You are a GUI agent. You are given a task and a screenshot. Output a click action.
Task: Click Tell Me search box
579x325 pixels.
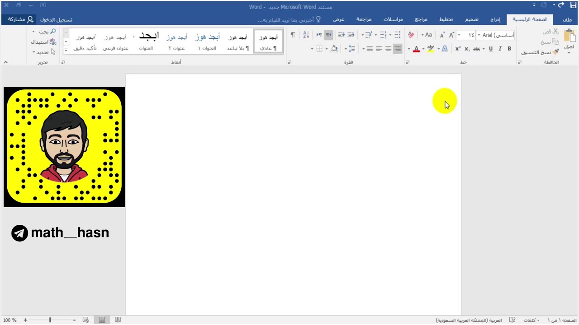pos(289,20)
